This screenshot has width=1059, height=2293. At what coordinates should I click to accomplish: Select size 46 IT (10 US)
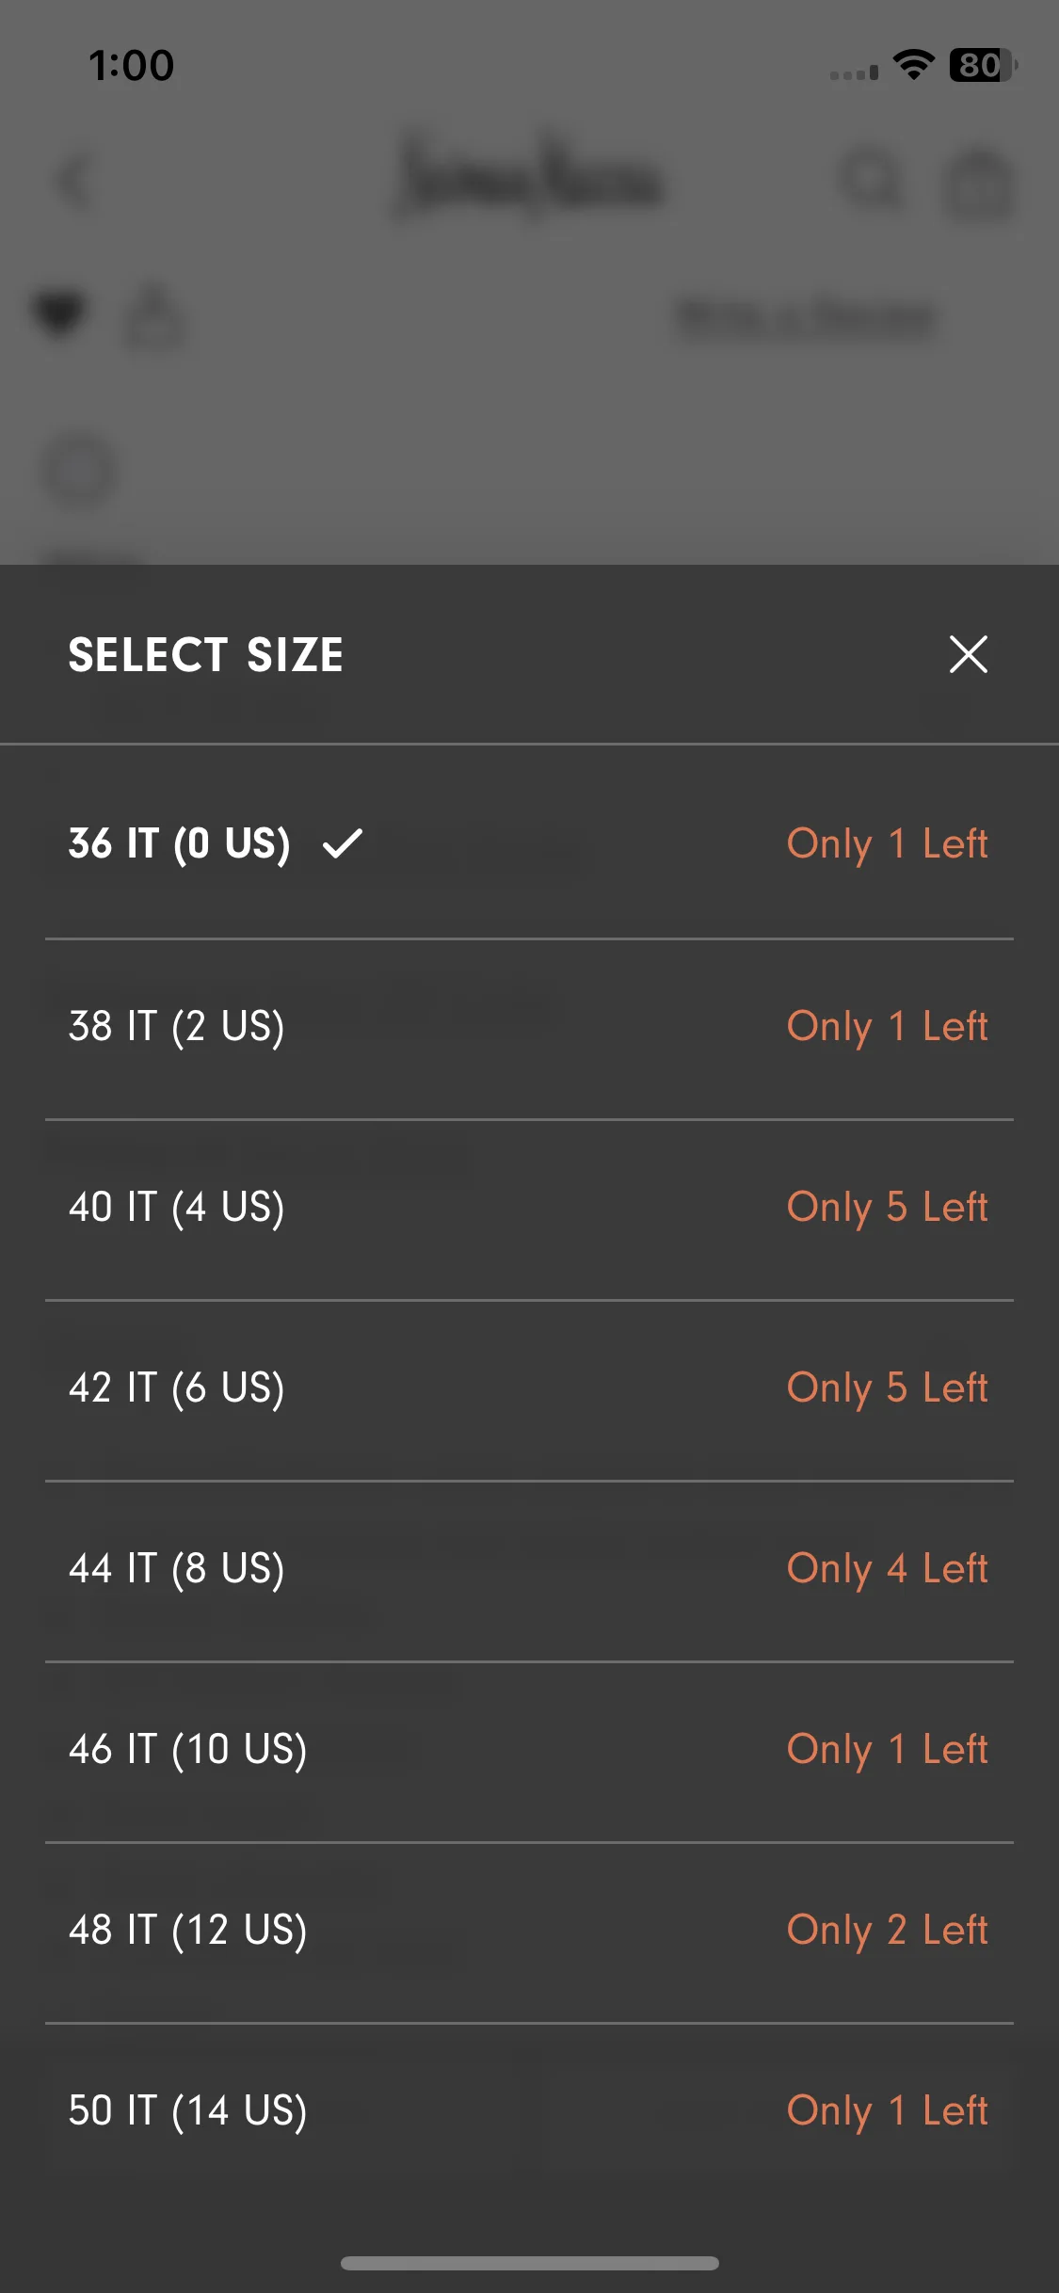pyautogui.click(x=529, y=1751)
